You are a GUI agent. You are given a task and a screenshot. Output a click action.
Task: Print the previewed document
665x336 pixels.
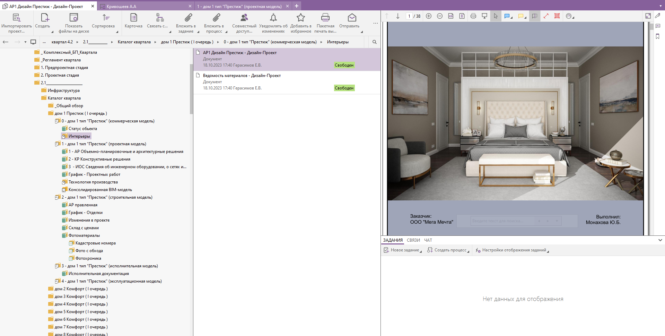click(x=473, y=16)
